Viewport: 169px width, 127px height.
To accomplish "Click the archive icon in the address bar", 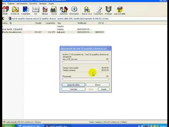I will [x=10, y=18].
